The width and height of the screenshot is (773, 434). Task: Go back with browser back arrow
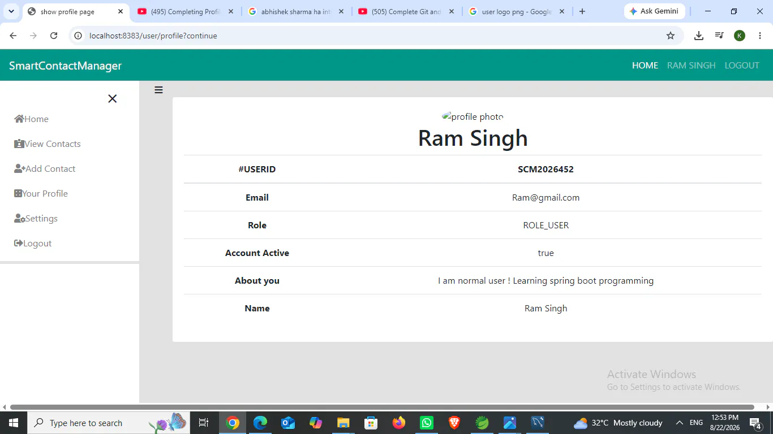pyautogui.click(x=13, y=36)
